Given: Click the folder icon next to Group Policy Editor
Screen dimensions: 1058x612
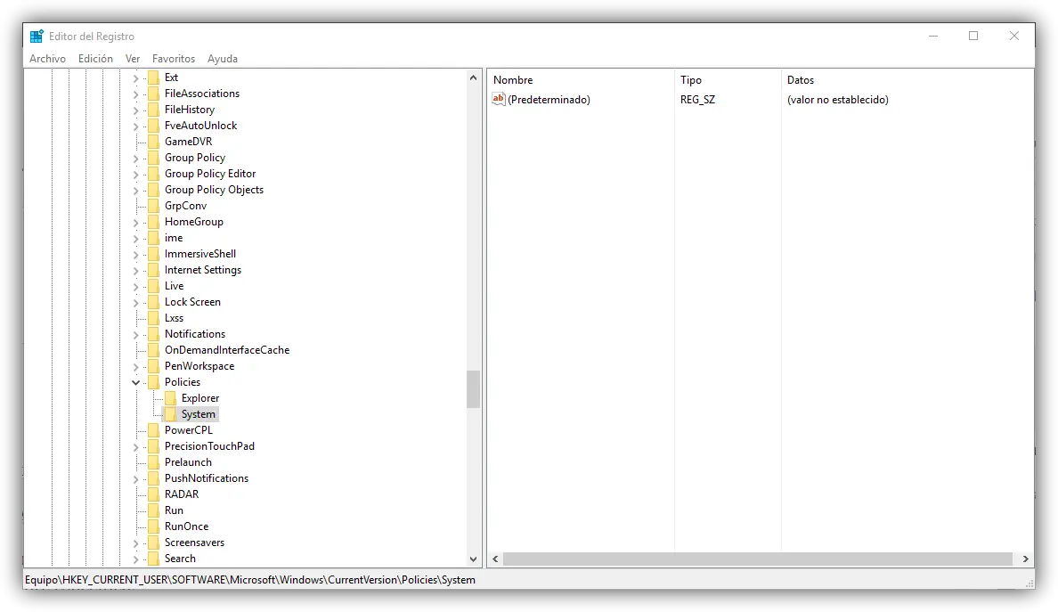Looking at the screenshot, I should coord(154,174).
